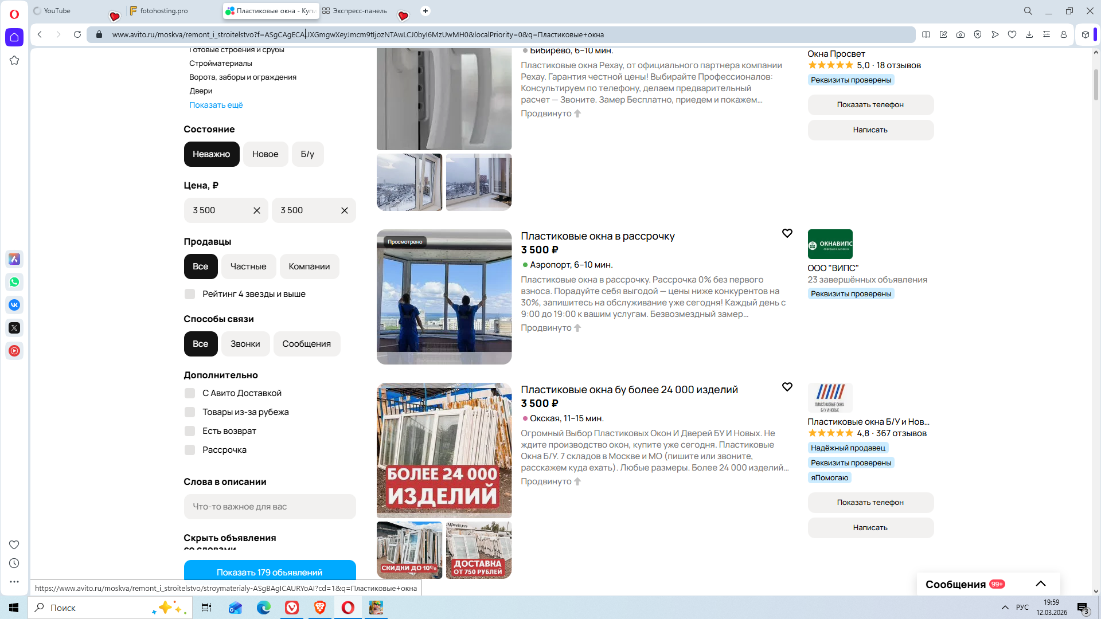1101x619 pixels.
Task: Favorite the 'Пластиковые окна в рассрочку' listing
Action: pyautogui.click(x=787, y=233)
